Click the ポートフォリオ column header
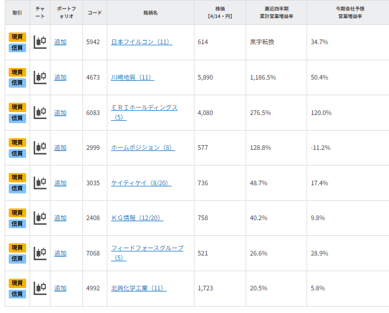The image size is (389, 313). point(67,13)
